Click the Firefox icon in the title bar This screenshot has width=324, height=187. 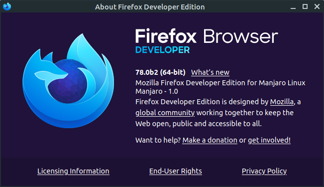point(7,6)
